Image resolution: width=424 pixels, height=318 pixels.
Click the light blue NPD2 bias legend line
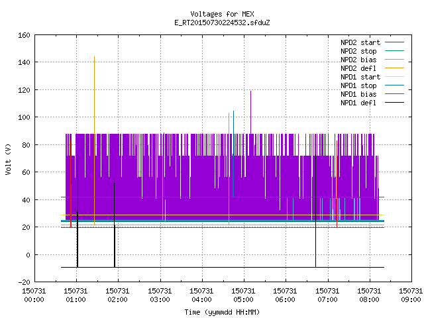coord(395,59)
